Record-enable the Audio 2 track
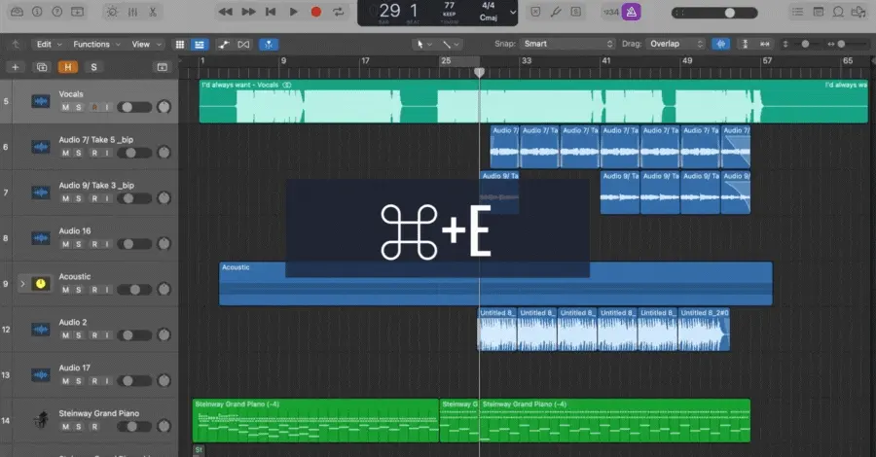Viewport: 876px width, 457px height. tap(94, 335)
